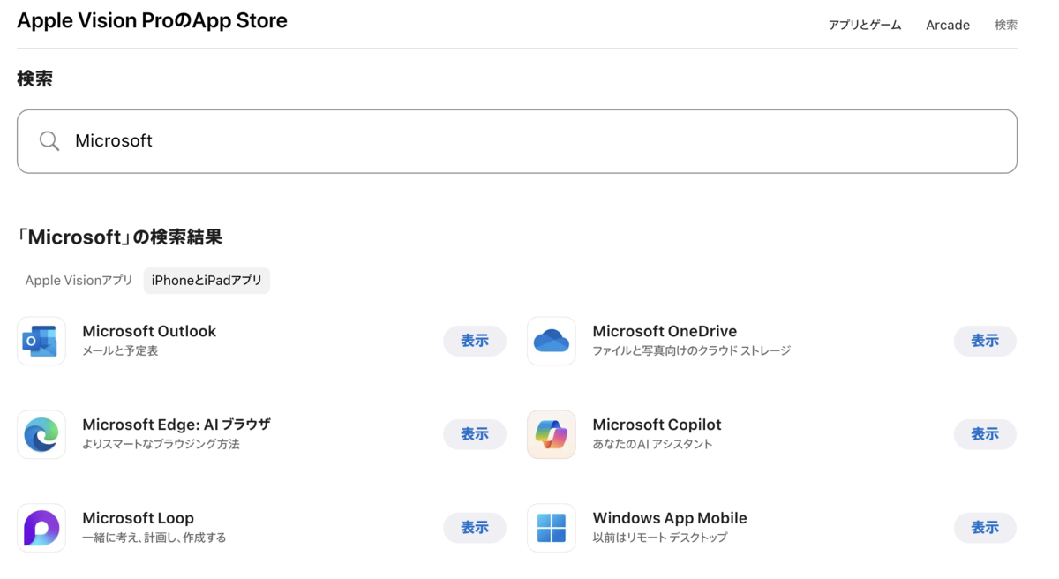
Task: Open the Microsoft Edge: AI ブラウザ title
Action: coord(176,425)
